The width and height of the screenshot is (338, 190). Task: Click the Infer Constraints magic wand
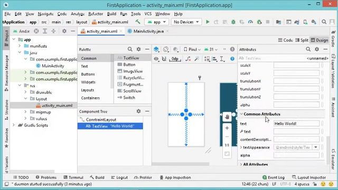tap(196, 59)
